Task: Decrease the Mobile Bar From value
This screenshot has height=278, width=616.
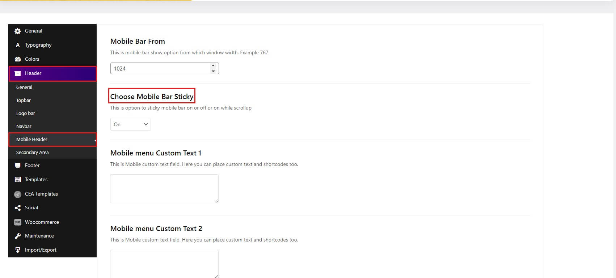Action: 213,71
